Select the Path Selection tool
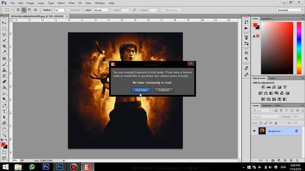The height and width of the screenshot is (171, 305). (x=4, y=117)
